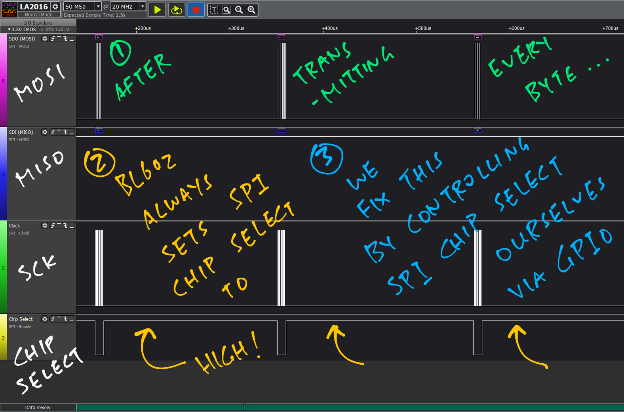The image size is (624, 412).
Task: Open the LA2016 device settings gear
Action: click(55, 7)
